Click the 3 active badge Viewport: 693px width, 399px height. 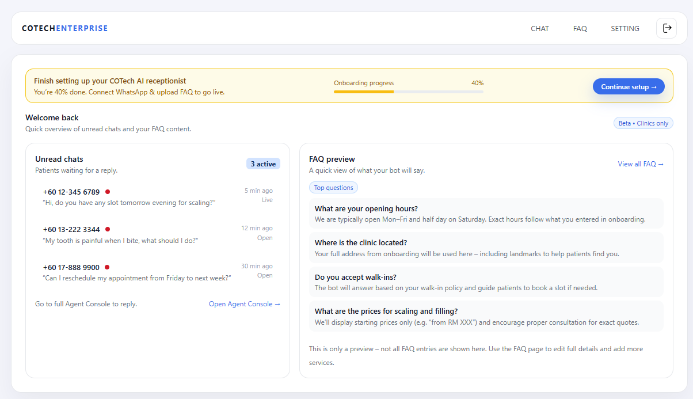tap(263, 164)
